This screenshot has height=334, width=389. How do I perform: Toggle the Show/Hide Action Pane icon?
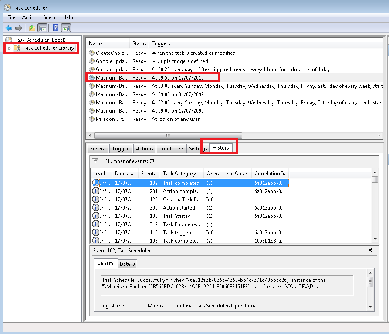point(66,28)
